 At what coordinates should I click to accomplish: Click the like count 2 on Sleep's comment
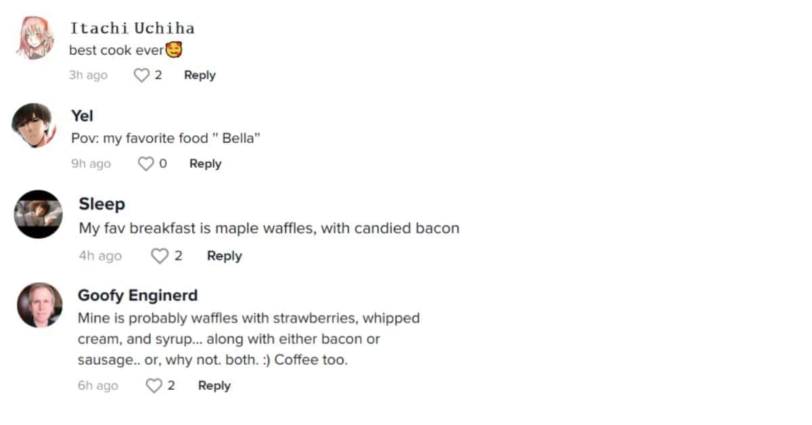(x=178, y=256)
